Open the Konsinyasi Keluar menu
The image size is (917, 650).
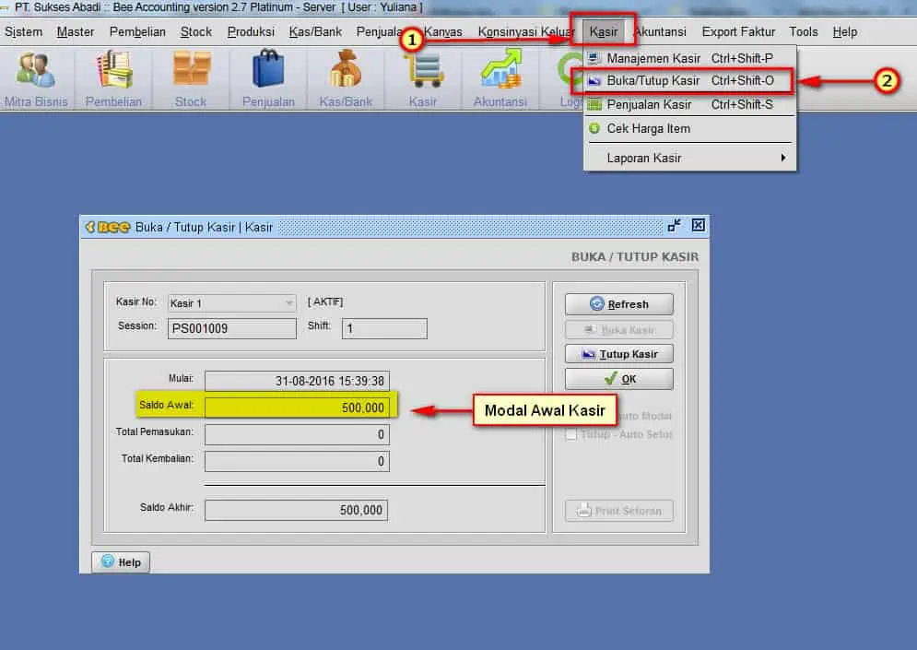tap(525, 31)
